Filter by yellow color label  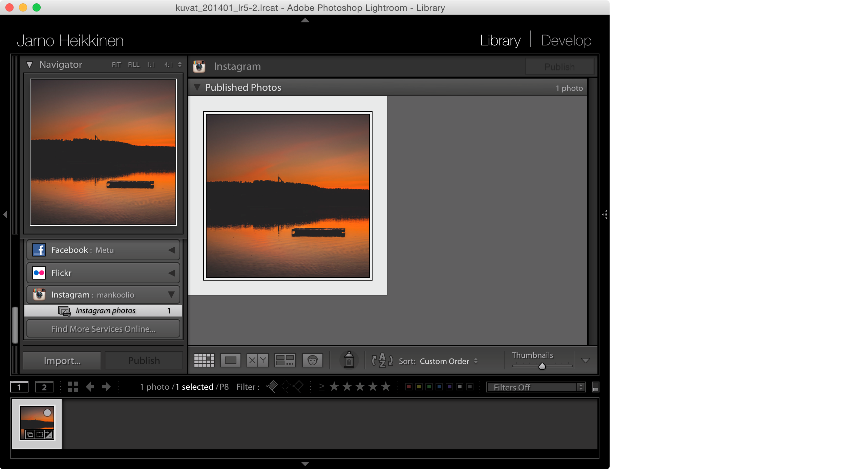coord(419,387)
